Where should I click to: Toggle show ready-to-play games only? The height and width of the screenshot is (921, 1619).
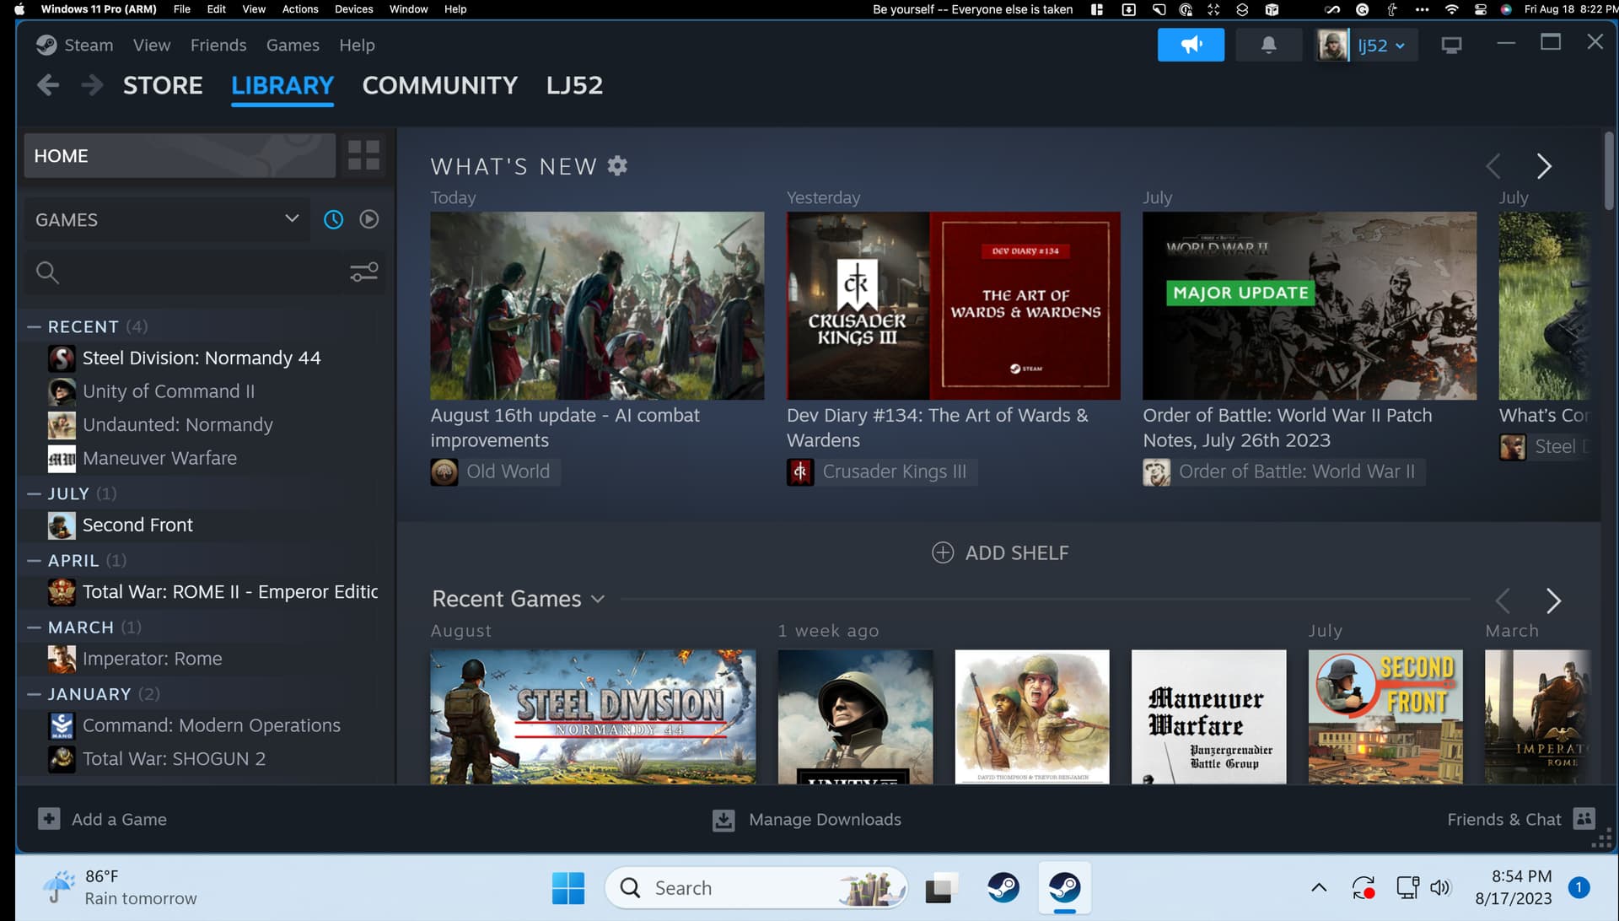coord(369,220)
